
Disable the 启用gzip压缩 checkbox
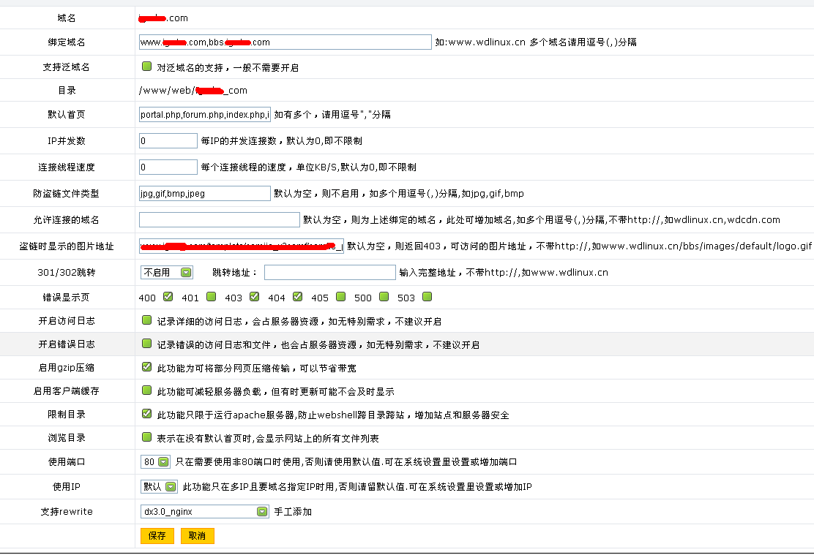[x=146, y=367]
